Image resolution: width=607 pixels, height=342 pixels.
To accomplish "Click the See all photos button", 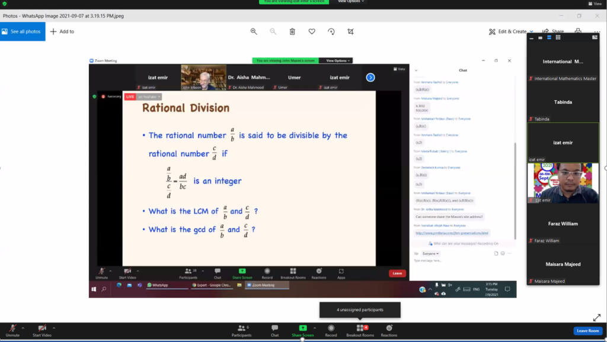I will click(23, 31).
